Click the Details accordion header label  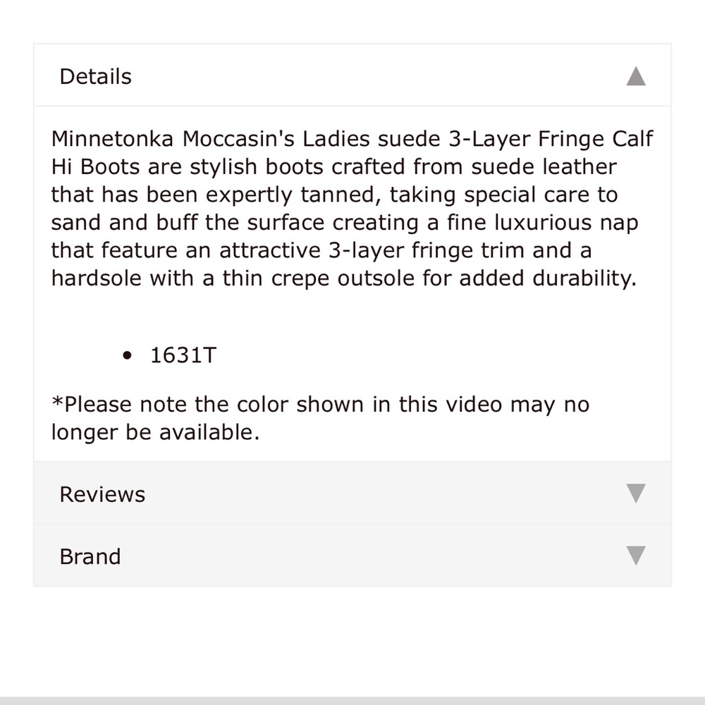coord(95,77)
